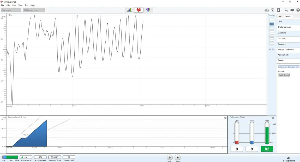
Task: Expand the Challenge: Low dropdown
Action: 34,10
